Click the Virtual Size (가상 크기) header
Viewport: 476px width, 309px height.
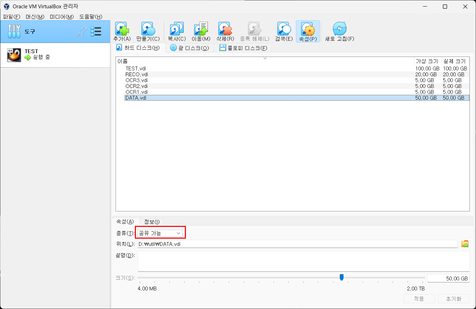point(427,61)
